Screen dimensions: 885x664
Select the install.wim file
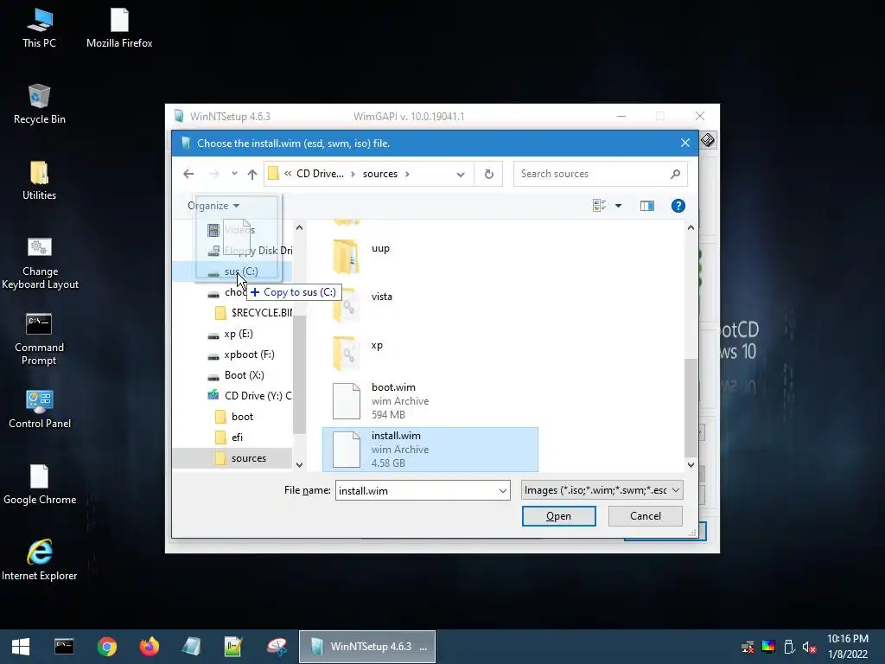[x=430, y=450]
